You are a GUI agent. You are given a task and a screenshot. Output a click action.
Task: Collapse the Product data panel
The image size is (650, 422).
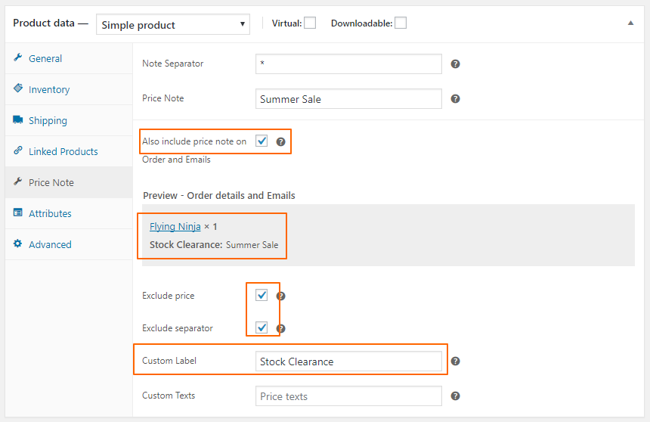tap(630, 23)
